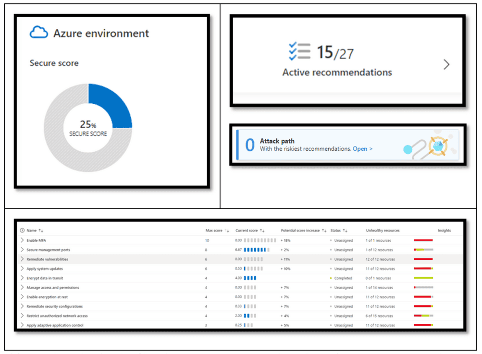Screen dimensions: 482x354
Task: Expand the Enable MFA row
Action: (x=22, y=240)
